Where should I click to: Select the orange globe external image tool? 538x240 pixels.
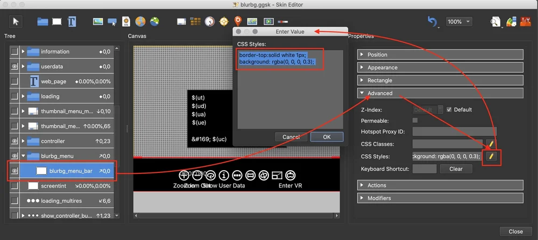pyautogui.click(x=140, y=21)
